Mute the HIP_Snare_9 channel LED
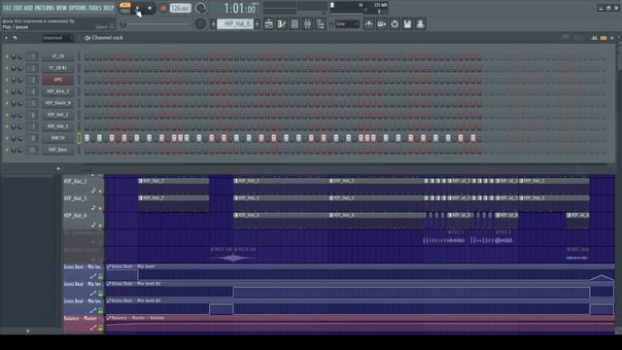 tap(7, 103)
